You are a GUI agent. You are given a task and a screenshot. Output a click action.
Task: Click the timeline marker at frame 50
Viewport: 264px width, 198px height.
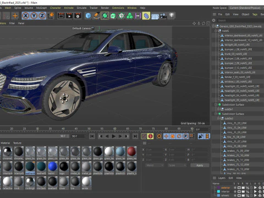click(x=89, y=129)
